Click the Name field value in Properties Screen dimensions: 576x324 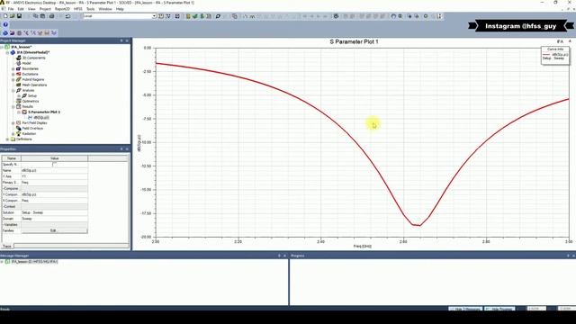[54, 170]
